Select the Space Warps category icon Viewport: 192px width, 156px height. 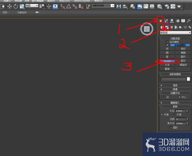[185, 27]
